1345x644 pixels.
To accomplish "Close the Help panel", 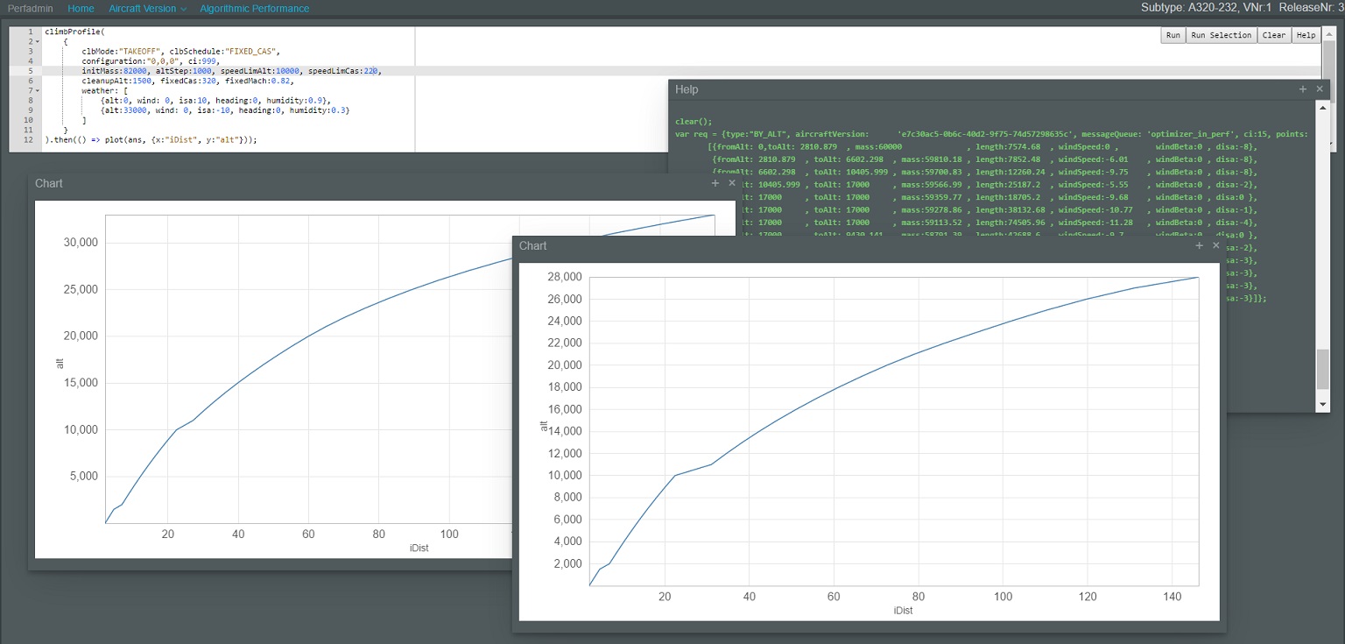I will coord(1320,89).
